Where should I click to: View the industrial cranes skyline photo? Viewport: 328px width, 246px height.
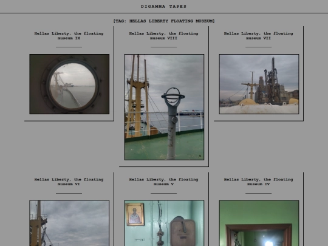tap(259, 84)
